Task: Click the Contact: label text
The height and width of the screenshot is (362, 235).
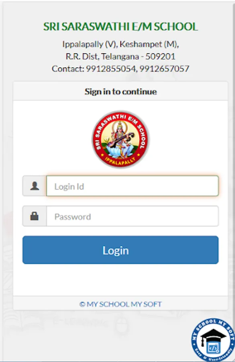Action: click(x=68, y=68)
